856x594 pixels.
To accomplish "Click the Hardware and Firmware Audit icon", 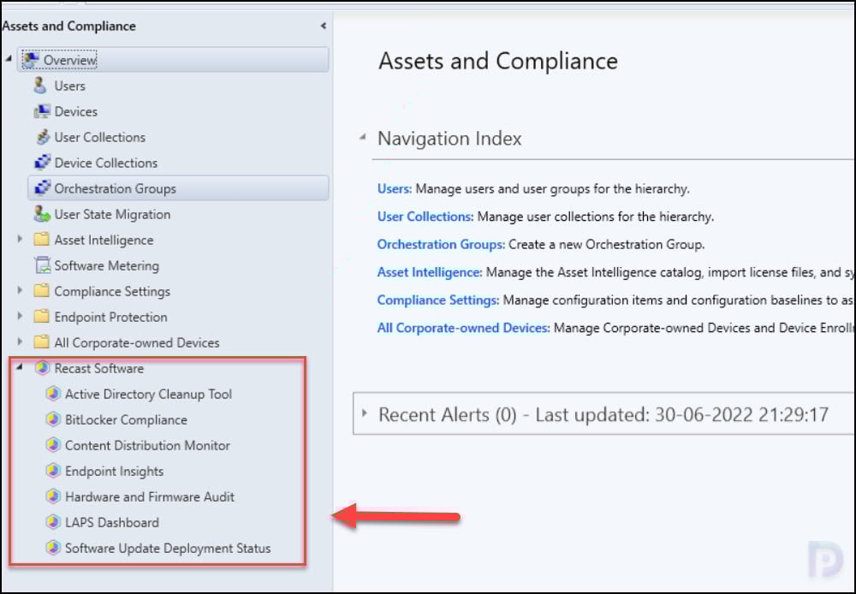I will (x=53, y=496).
